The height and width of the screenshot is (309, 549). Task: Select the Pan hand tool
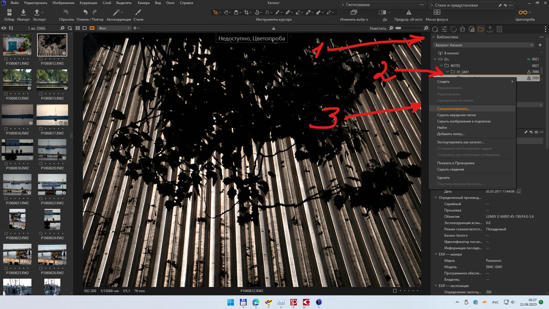coord(226,12)
